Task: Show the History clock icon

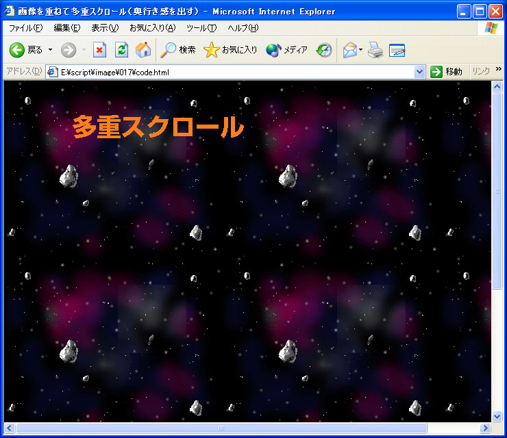Action: point(324,50)
